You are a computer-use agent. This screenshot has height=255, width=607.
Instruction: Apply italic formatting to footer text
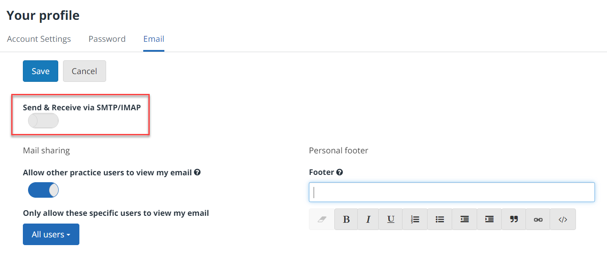(x=368, y=219)
